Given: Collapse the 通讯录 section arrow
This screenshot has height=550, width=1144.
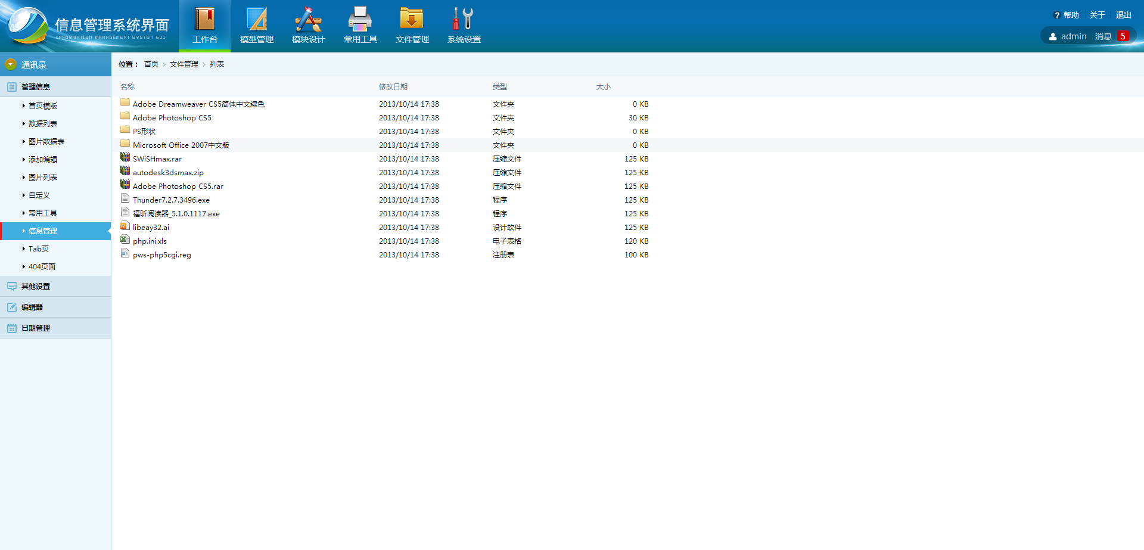Looking at the screenshot, I should tap(11, 64).
